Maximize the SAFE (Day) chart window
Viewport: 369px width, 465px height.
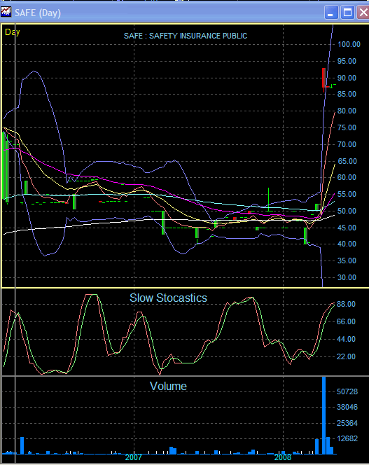[347, 13]
